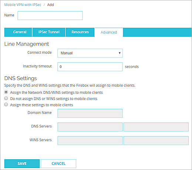Click the first DNS Servers field
This screenshot has width=192, height=170.
coord(90,127)
